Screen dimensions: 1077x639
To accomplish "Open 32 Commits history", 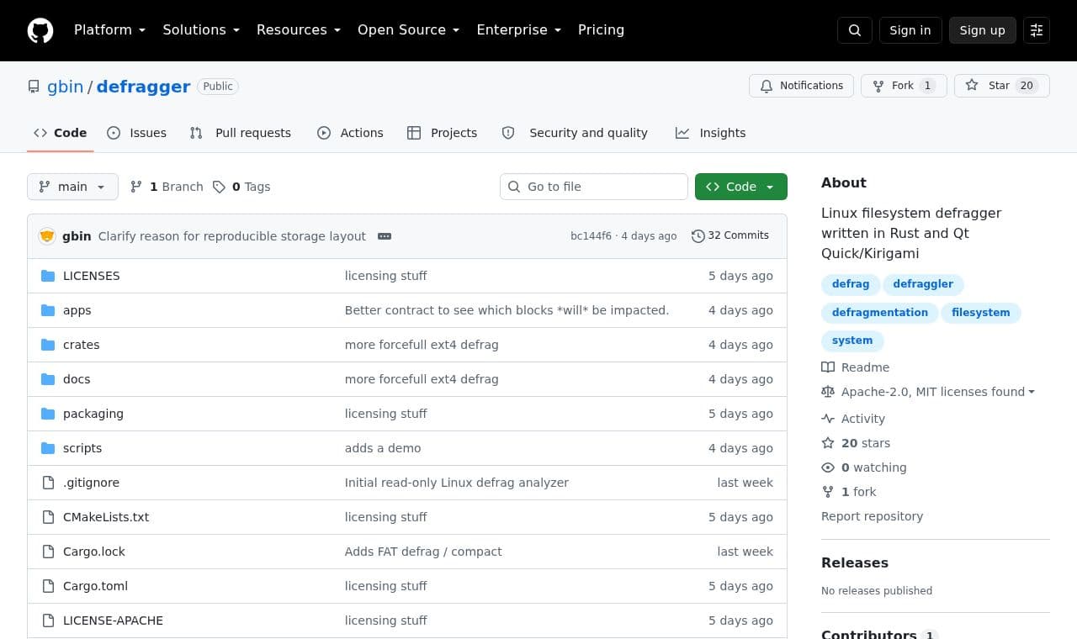I will 730,235.
